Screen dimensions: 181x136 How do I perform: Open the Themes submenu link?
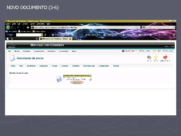116,66
